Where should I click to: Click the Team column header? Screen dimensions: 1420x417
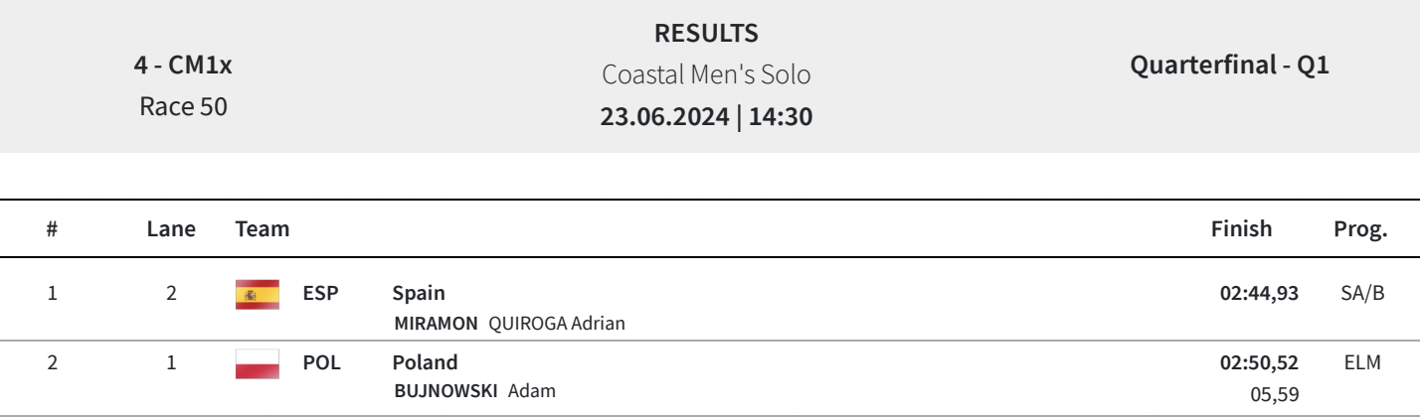point(263,229)
